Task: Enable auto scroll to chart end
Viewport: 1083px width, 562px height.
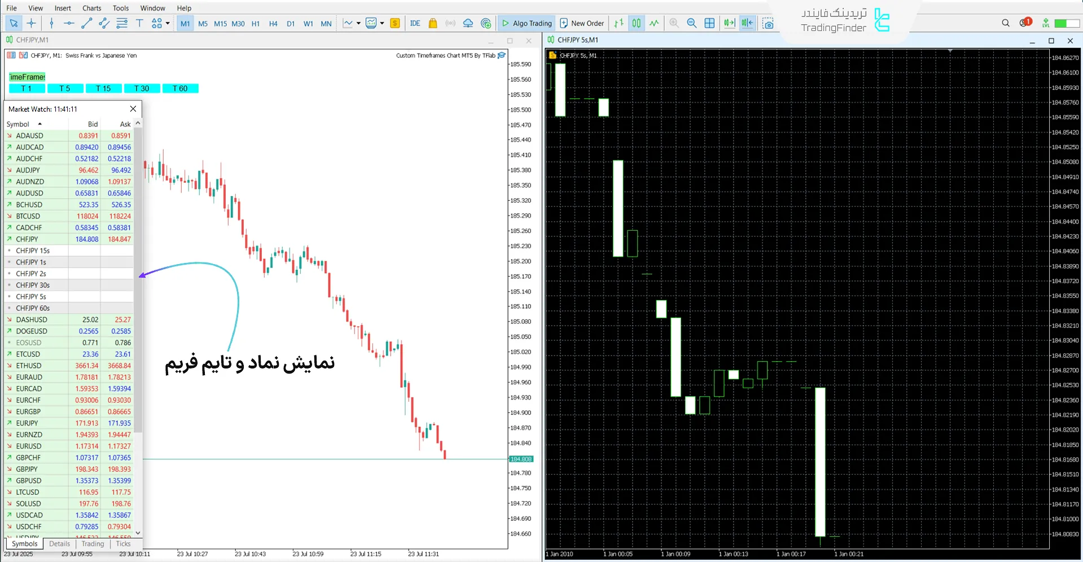Action: (729, 23)
